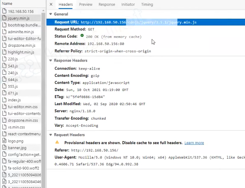Screen dimensions: 245x188
Task: Click the 192.168.50.156 document file icon
Action: (5, 11)
